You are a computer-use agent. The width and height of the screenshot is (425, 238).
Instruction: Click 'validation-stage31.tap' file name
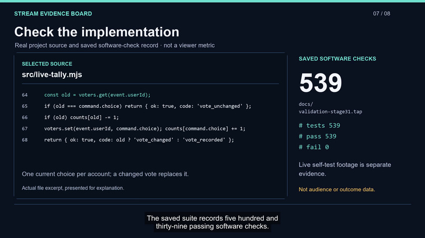click(331, 111)
